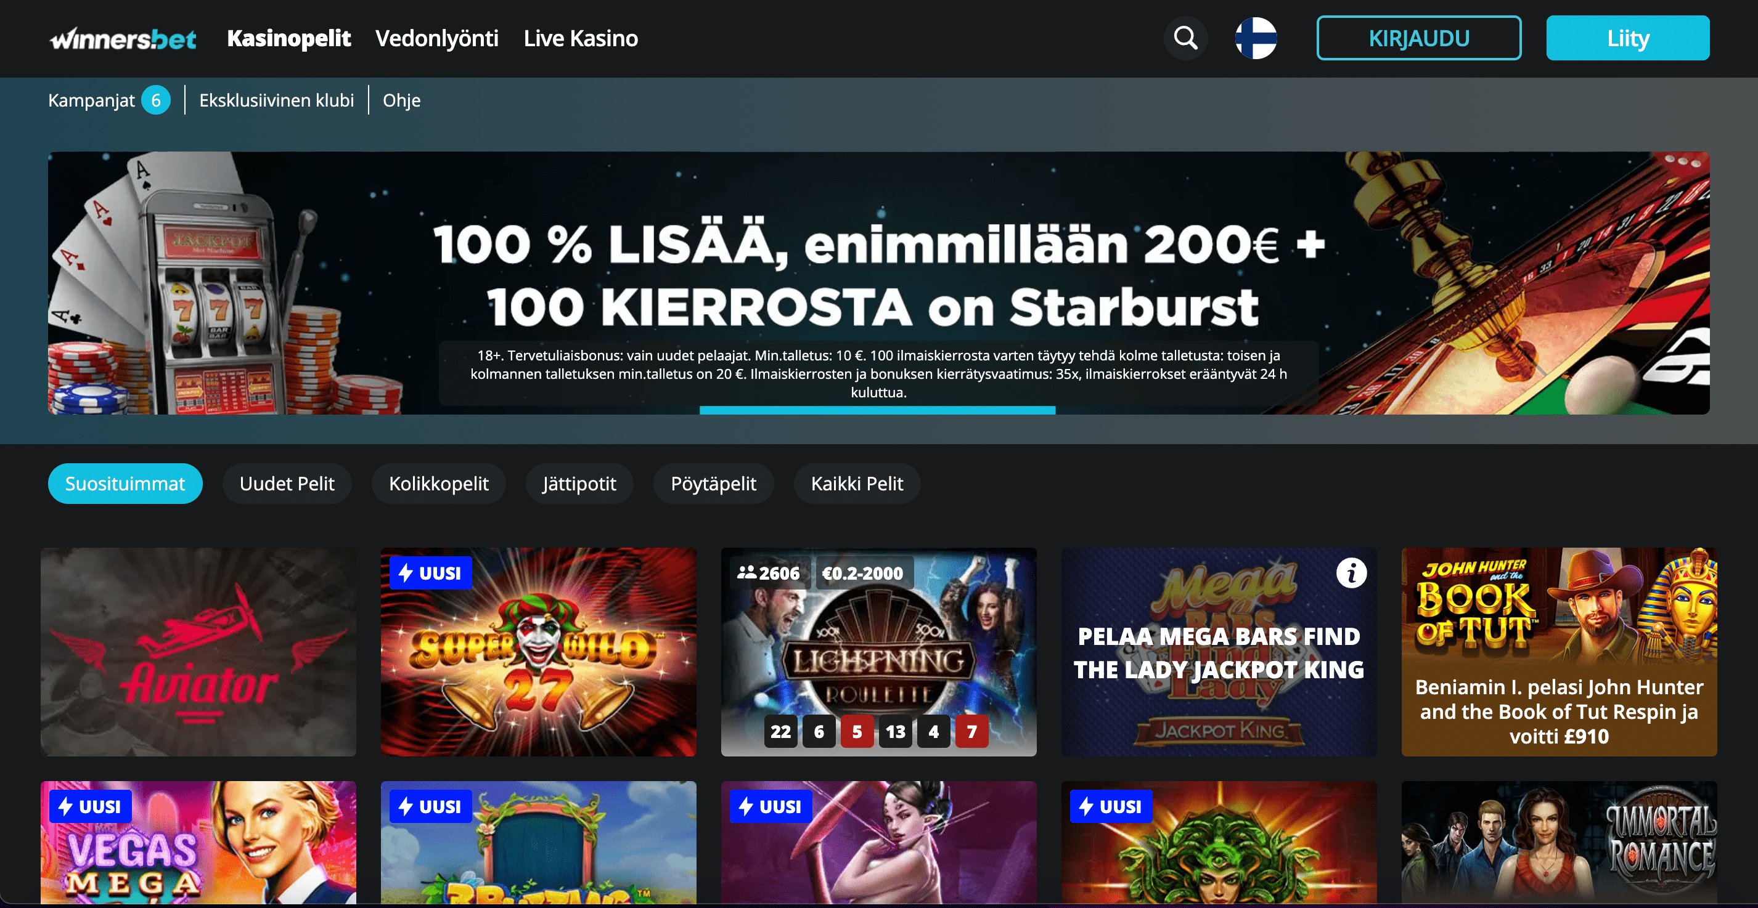
Task: Select the Suosituimmat category tab
Action: (125, 484)
